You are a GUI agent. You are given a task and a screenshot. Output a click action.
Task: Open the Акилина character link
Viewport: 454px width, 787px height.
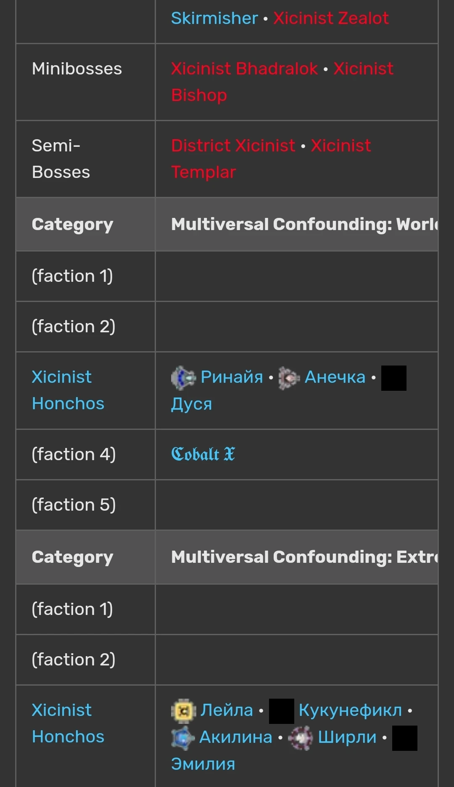coord(235,737)
